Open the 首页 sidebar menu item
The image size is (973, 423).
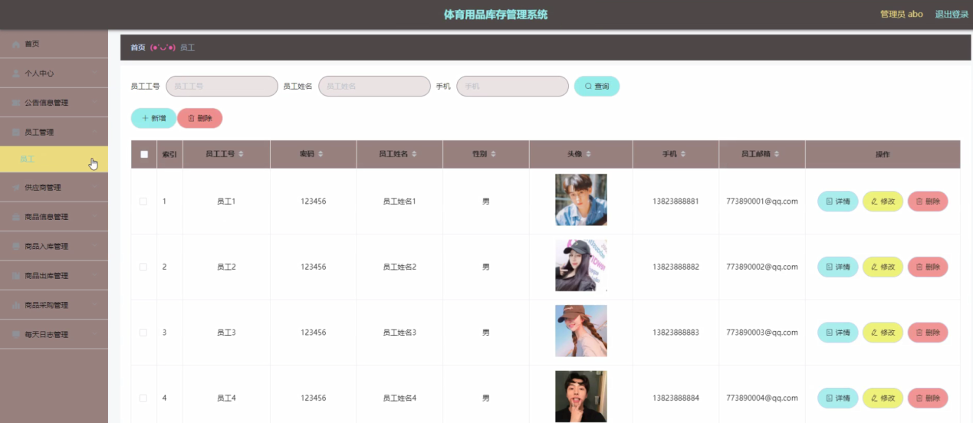click(54, 44)
